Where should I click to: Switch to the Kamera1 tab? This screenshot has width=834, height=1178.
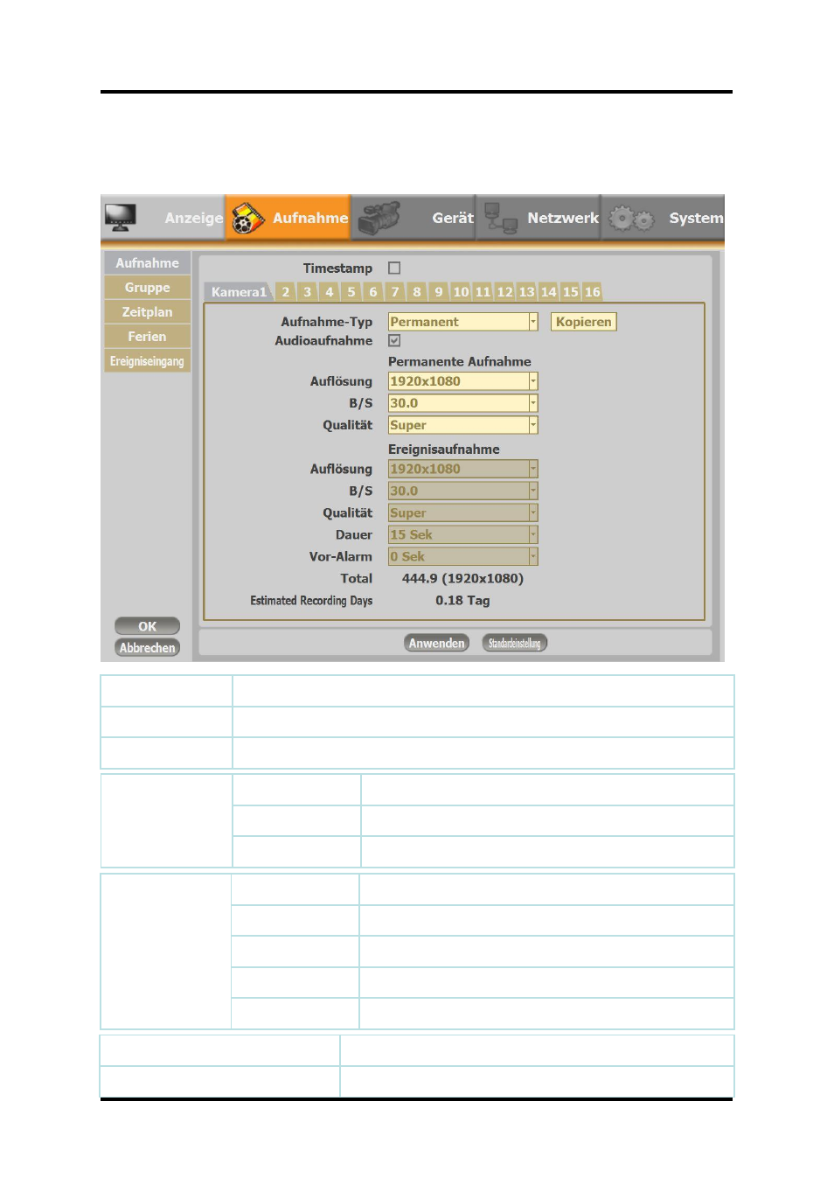[238, 292]
